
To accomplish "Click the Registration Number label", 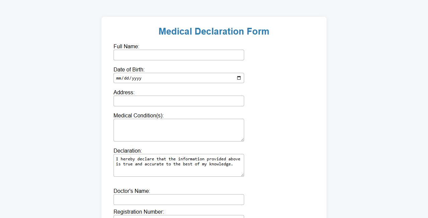I will pos(139,212).
